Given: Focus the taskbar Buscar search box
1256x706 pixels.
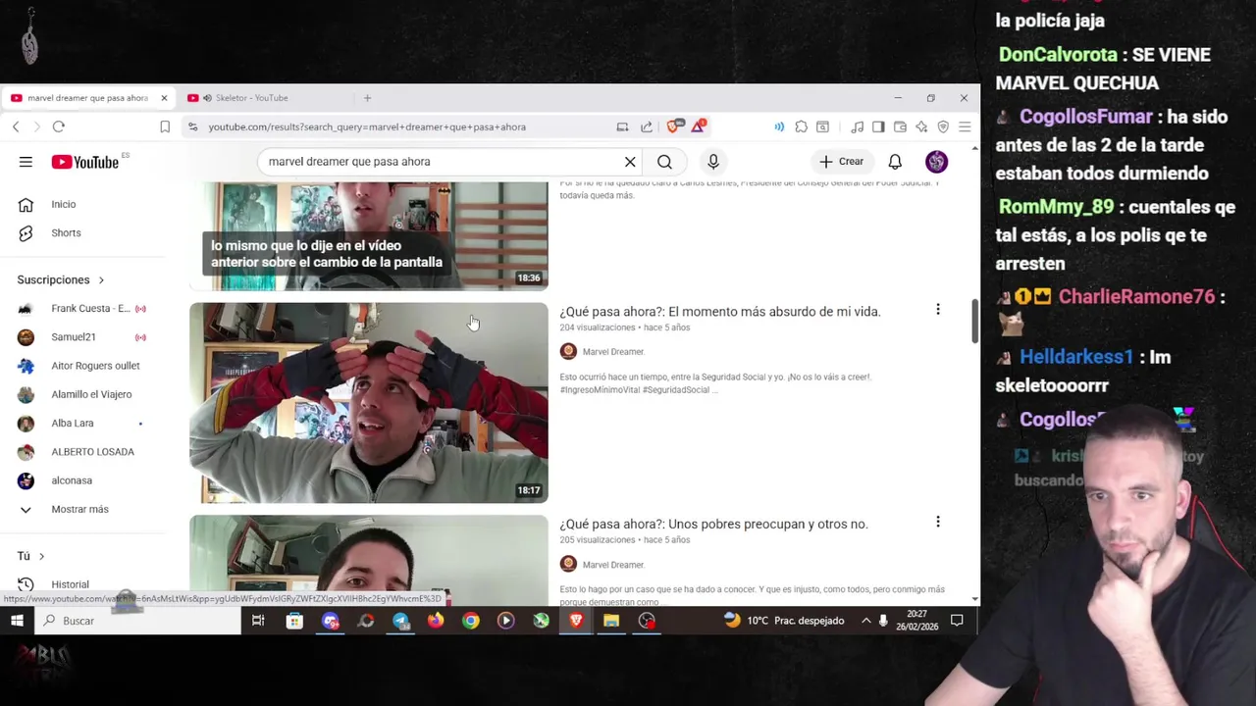Looking at the screenshot, I should coord(137,621).
